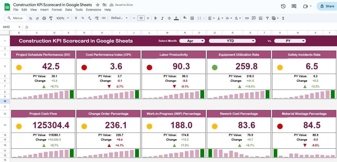Viewport: 337px width, 162px height.
Task: Toggle strikethrough formatting
Action: [169, 18]
